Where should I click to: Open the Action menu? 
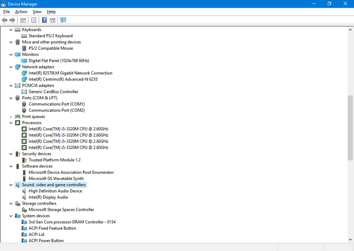tap(21, 12)
